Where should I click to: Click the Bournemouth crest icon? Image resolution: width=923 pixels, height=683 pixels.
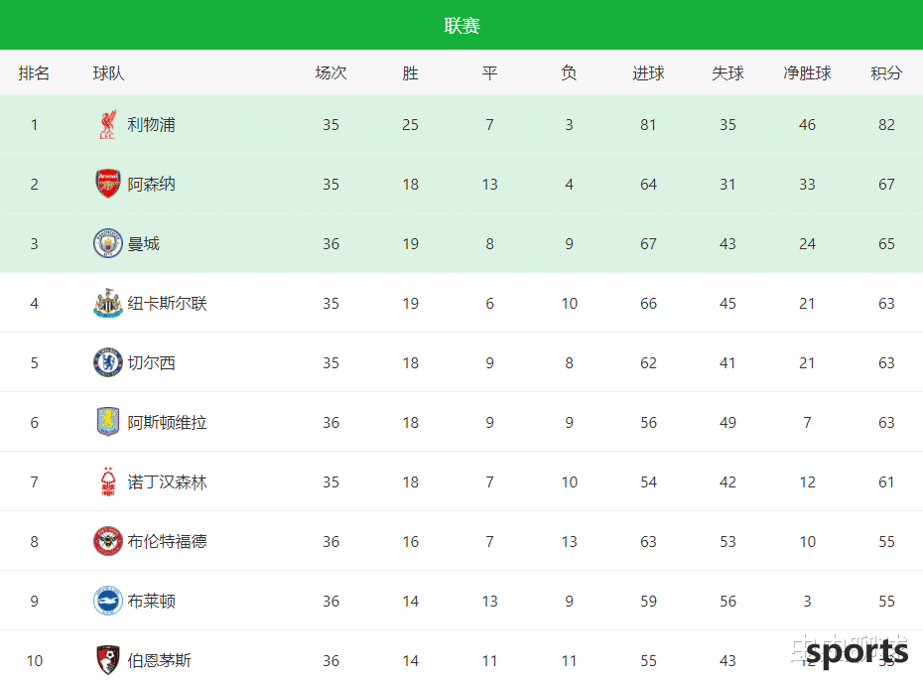point(108,660)
